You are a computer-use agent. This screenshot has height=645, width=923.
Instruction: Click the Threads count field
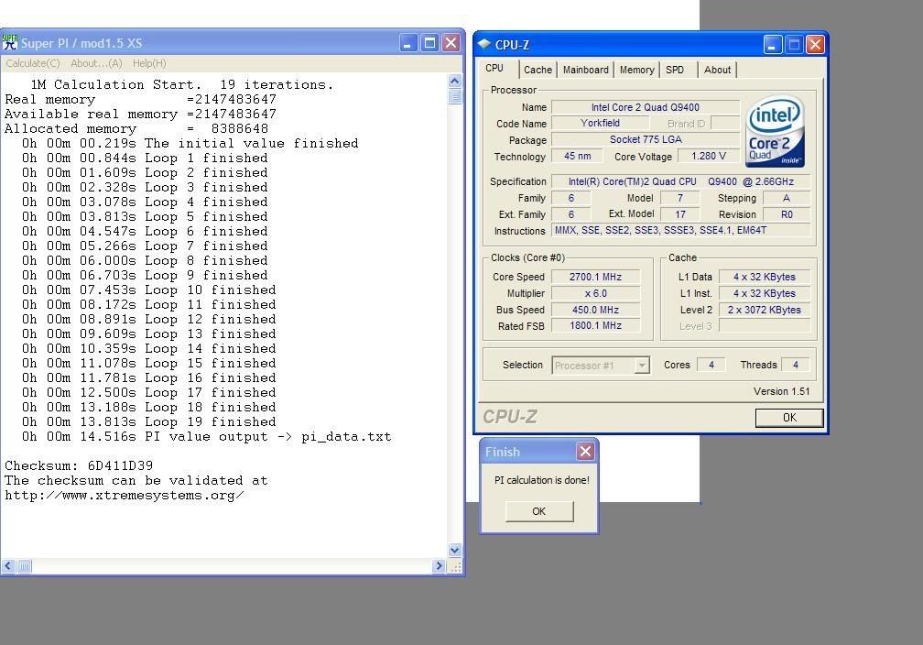(795, 365)
